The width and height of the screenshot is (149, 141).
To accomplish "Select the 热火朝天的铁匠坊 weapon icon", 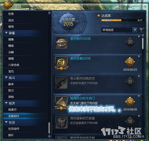I will click(x=61, y=83).
